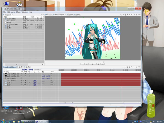Screen dimensions: 164x123
Task: Click the pin-to-editor icon in viewer toolbar
Action: (136, 15)
